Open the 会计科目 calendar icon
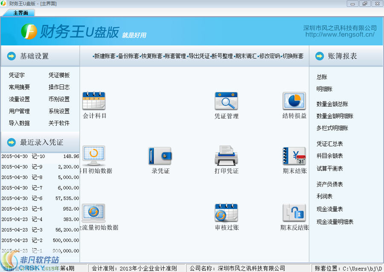The width and height of the screenshot is (384, 272). (x=94, y=101)
